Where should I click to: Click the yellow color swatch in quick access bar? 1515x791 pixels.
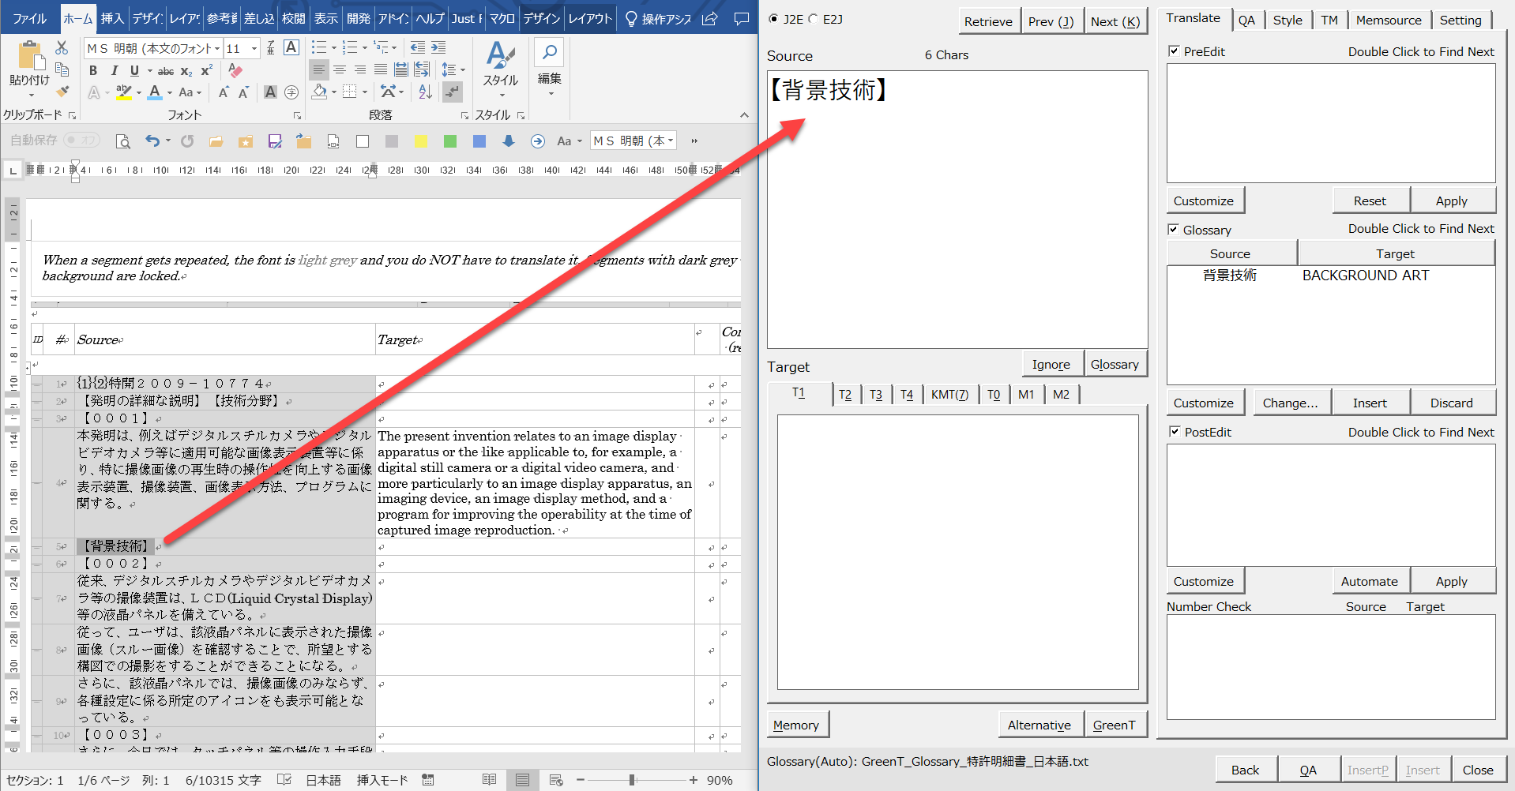pyautogui.click(x=421, y=141)
